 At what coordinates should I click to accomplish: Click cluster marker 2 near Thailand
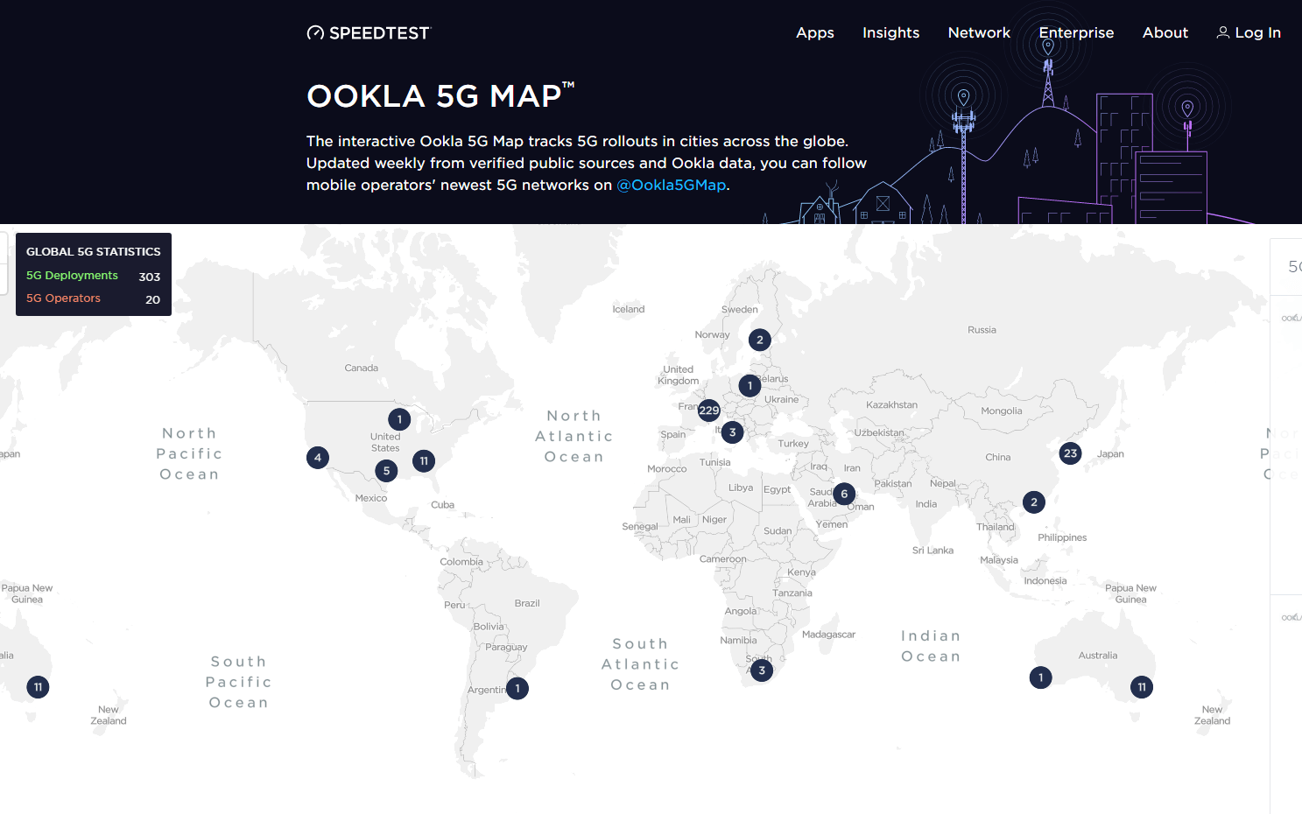(x=1034, y=502)
